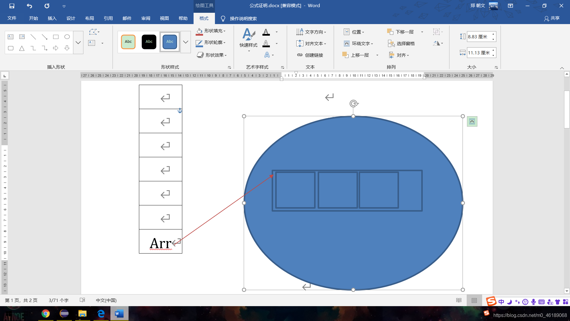Apply the black Abc shape style
The height and width of the screenshot is (321, 570).
point(149,42)
